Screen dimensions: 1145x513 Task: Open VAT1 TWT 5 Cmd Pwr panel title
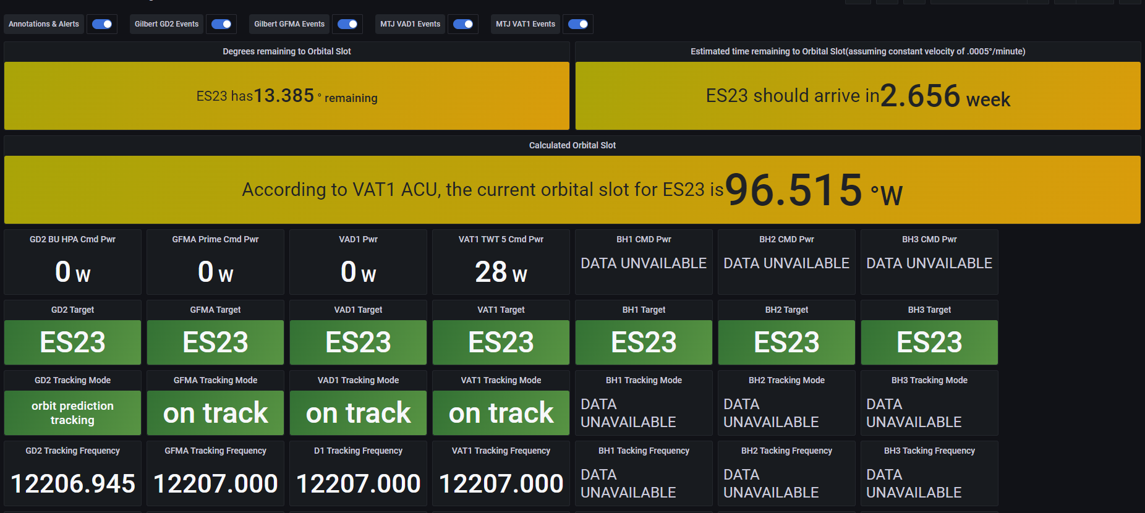[501, 239]
